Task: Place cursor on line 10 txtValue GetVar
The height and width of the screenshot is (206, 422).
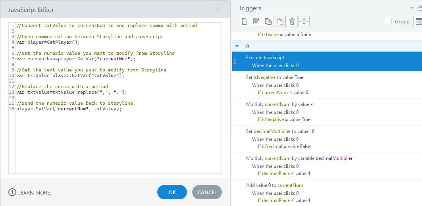Action: 71,75
